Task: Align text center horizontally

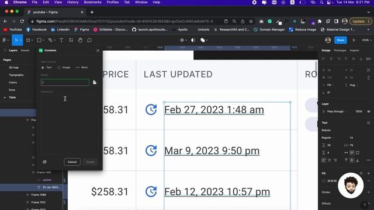Action: pyautogui.click(x=329, y=160)
